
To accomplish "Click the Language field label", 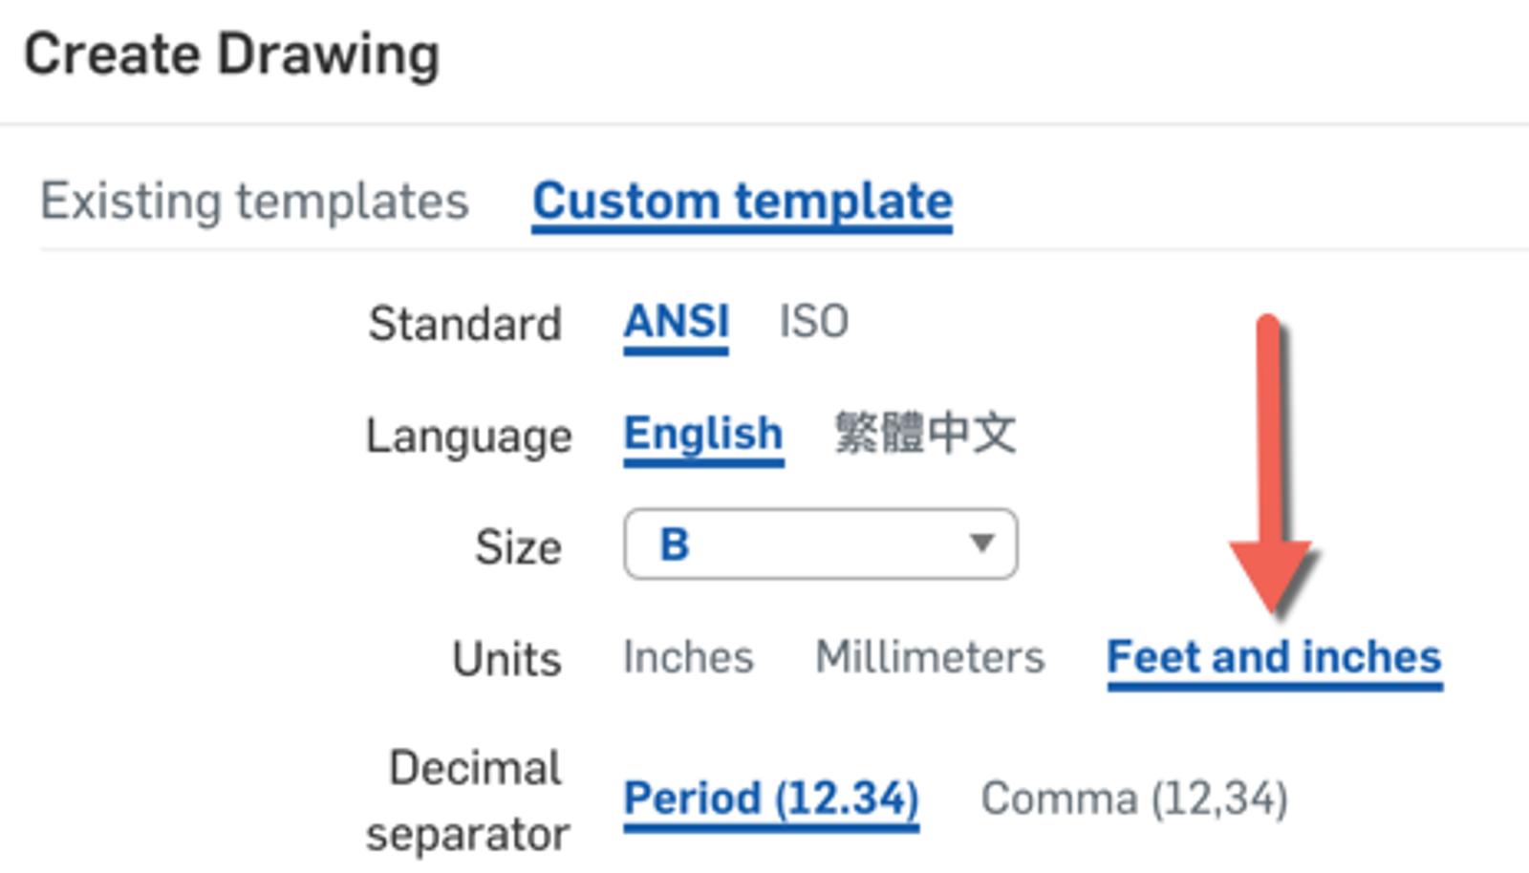I will pos(468,436).
